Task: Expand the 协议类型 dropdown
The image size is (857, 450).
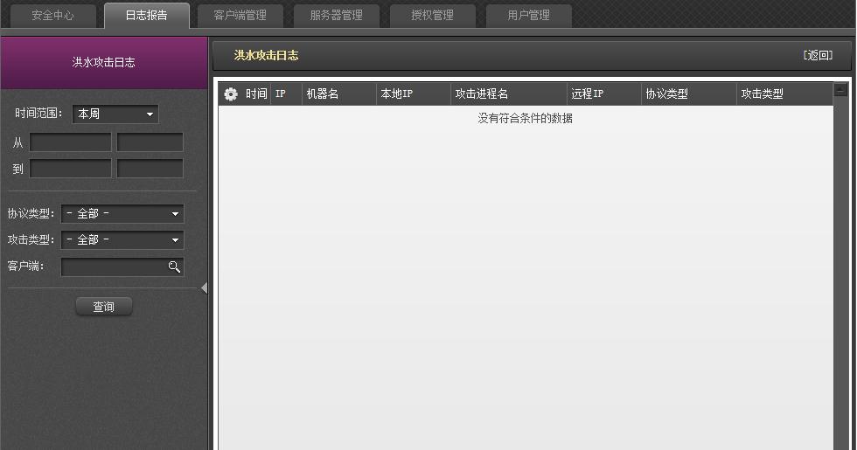Action: pos(122,213)
